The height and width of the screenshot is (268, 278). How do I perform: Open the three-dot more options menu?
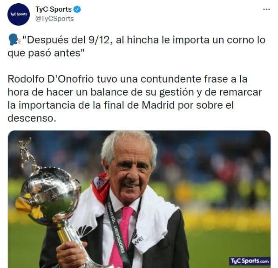point(266,9)
